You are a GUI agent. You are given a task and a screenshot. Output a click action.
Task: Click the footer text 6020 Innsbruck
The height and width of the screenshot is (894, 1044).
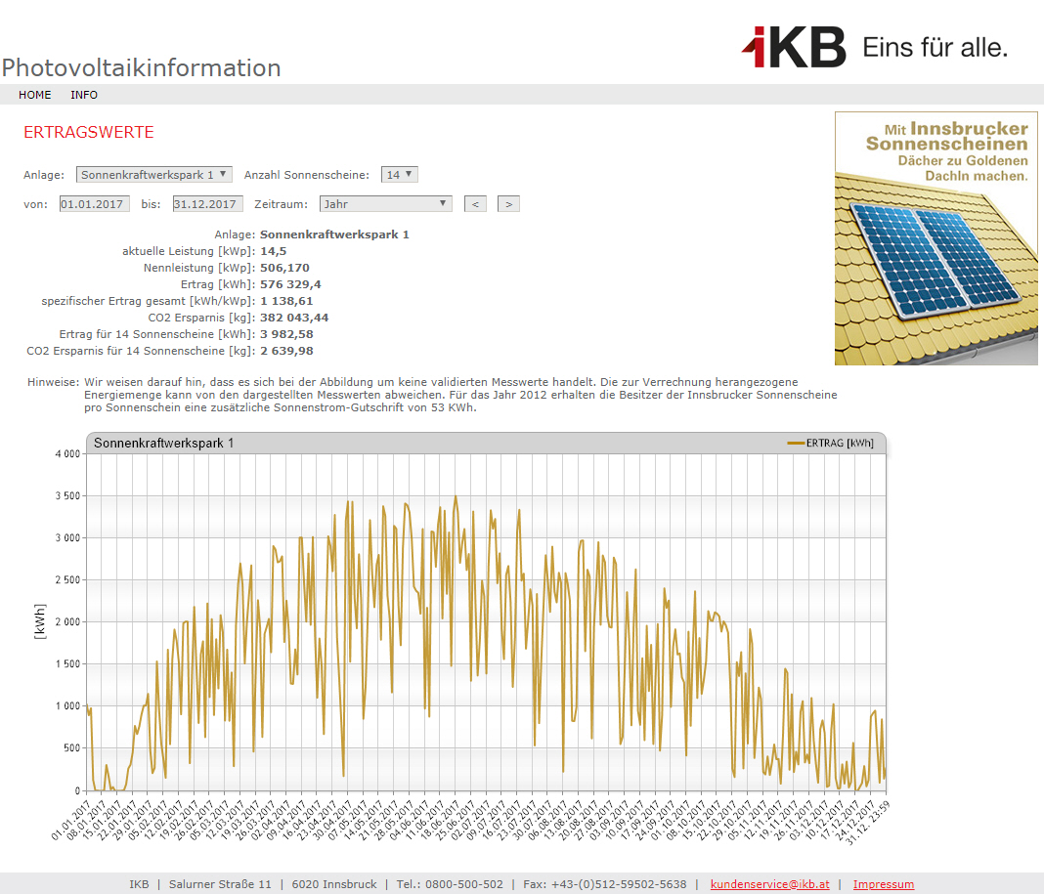[x=334, y=884]
